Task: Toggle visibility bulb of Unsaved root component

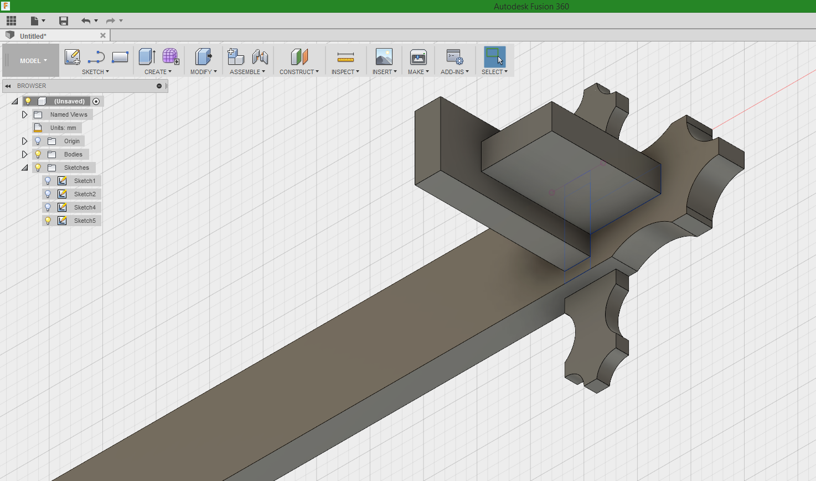Action: click(28, 101)
